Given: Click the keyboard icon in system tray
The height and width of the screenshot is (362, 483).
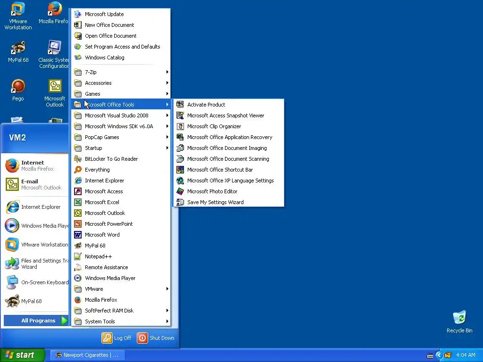Looking at the screenshot, I should (x=430, y=355).
